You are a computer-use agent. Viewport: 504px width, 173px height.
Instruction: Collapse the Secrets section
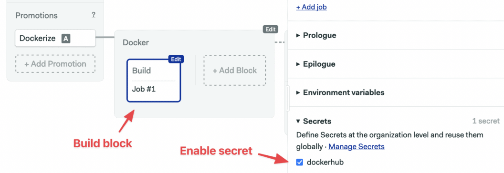[314, 121]
